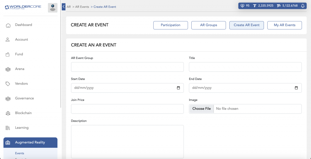
Task: Click the Learning books icon
Action: coord(8,128)
